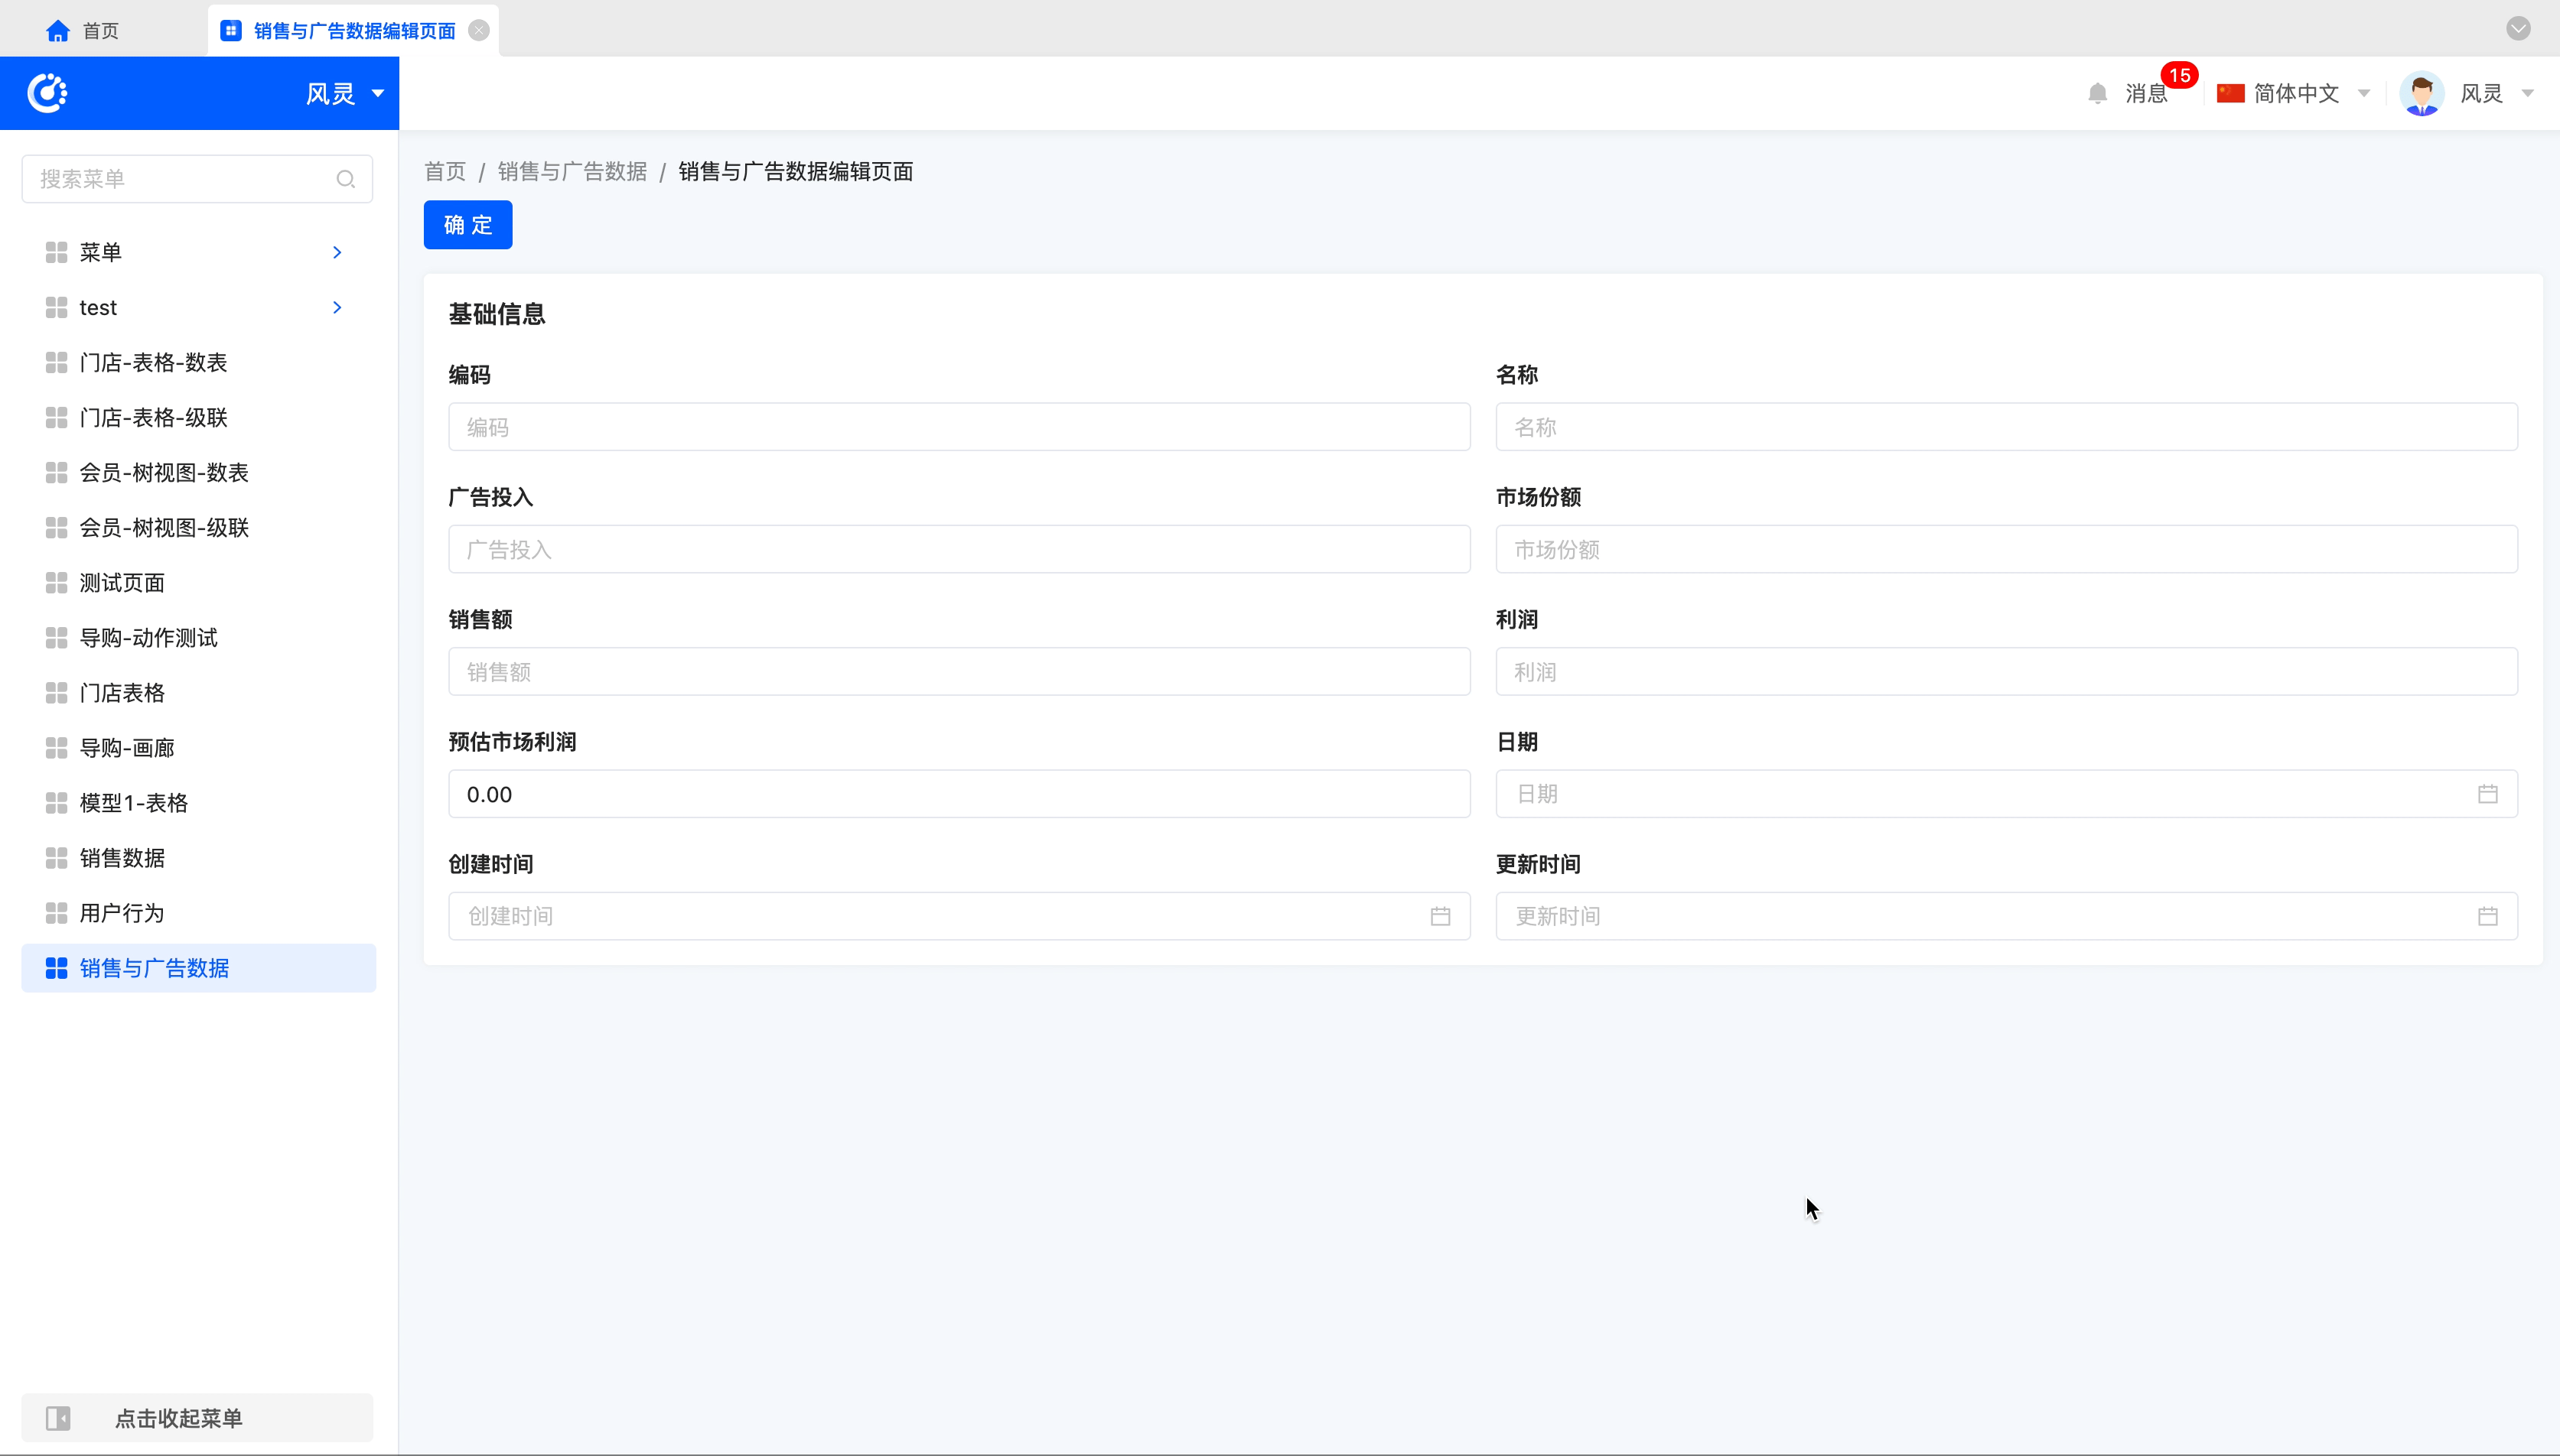Open the tab list dropdown at top right
Screen dimensions: 2560x1456
click(x=2518, y=28)
